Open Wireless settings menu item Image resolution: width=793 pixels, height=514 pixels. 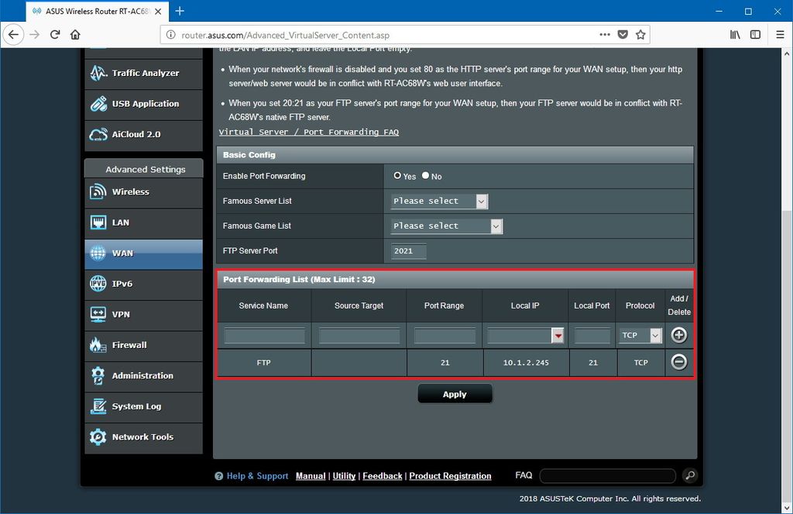point(143,192)
